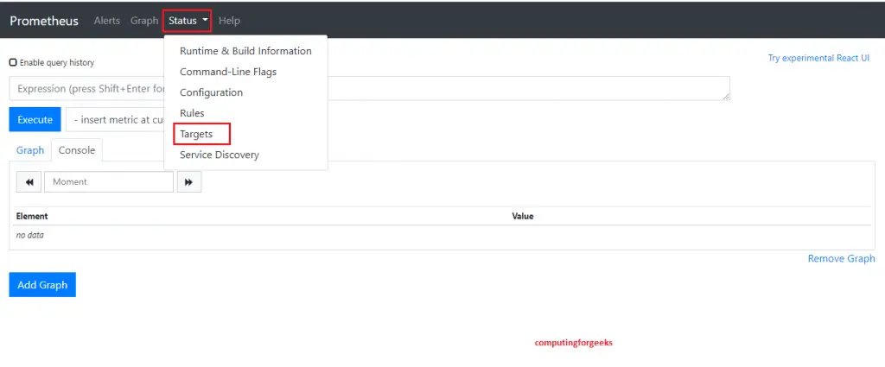Select Runtime & Build Information
Screen dimensions: 885x367
[x=245, y=51]
